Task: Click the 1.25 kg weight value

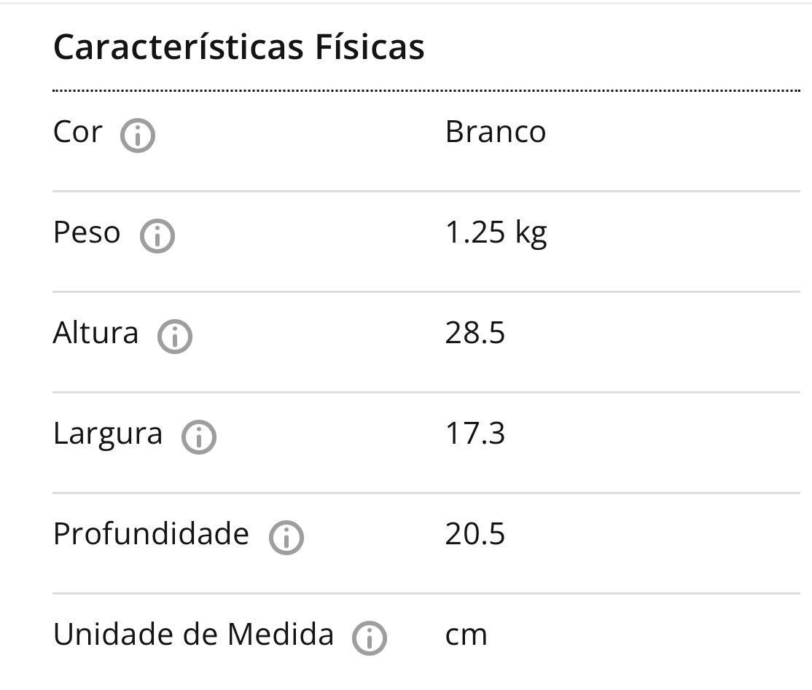Action: (496, 233)
